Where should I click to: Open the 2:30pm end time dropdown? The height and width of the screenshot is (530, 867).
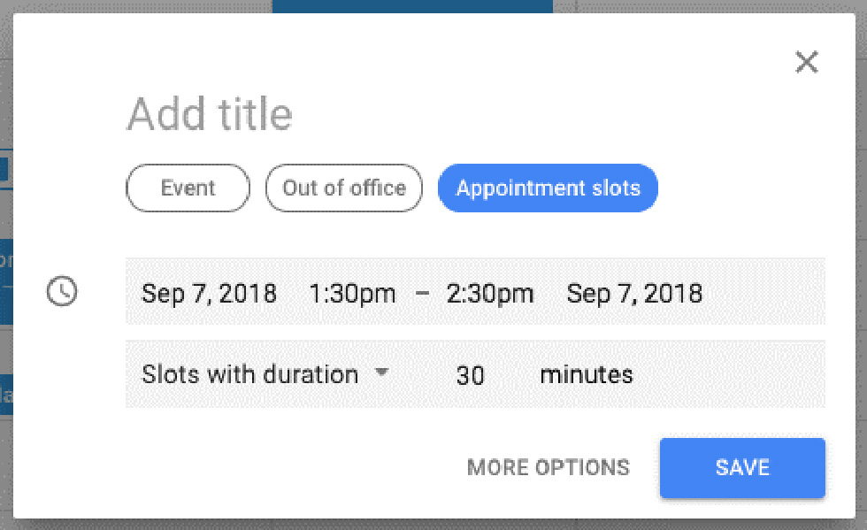point(490,293)
